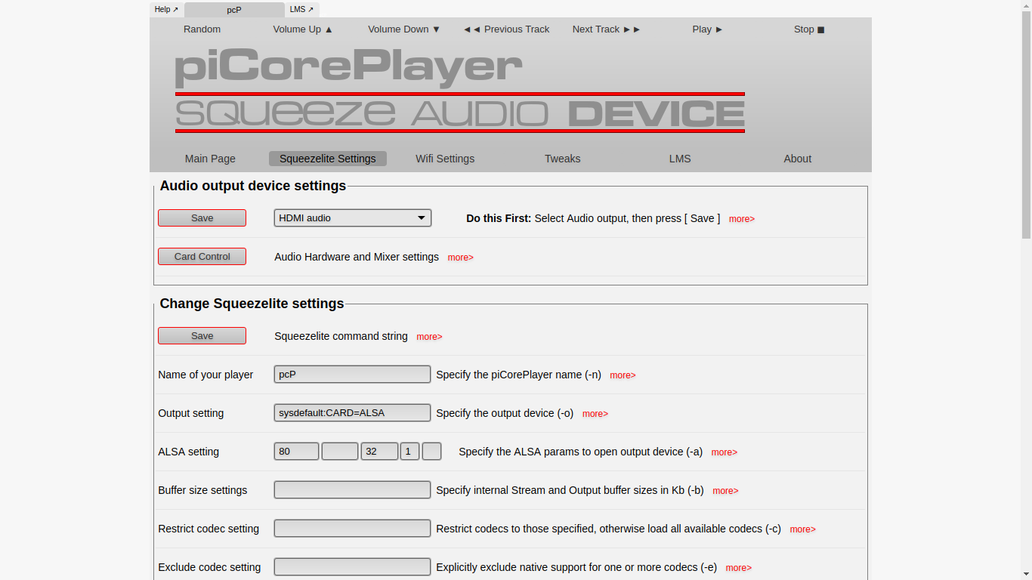Play a Random track
Screen dimensions: 1032x580
tap(202, 29)
